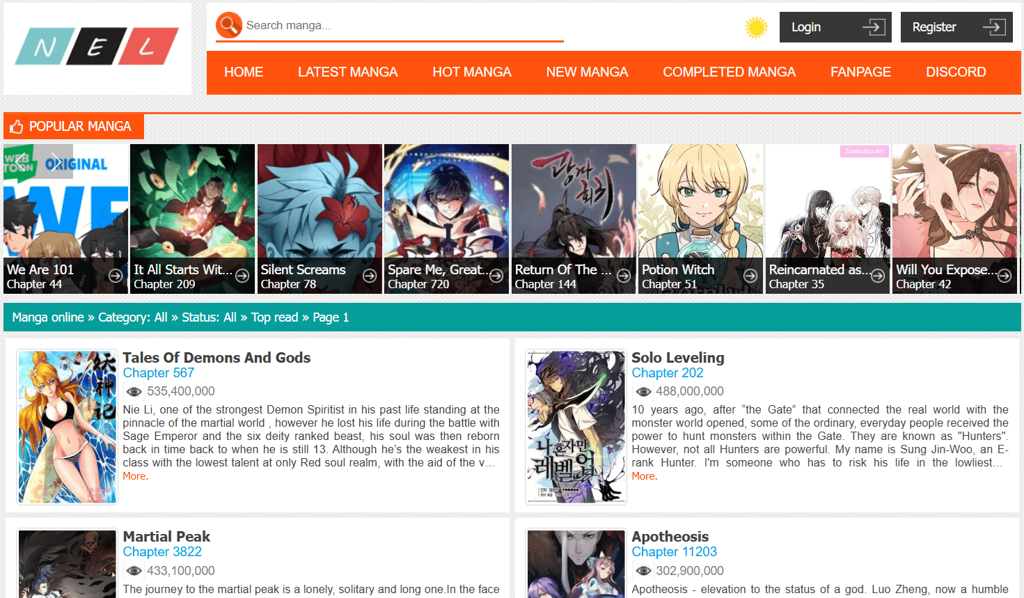Open the Apotheosis title link
Viewport: 1024px width, 598px height.
coord(670,537)
